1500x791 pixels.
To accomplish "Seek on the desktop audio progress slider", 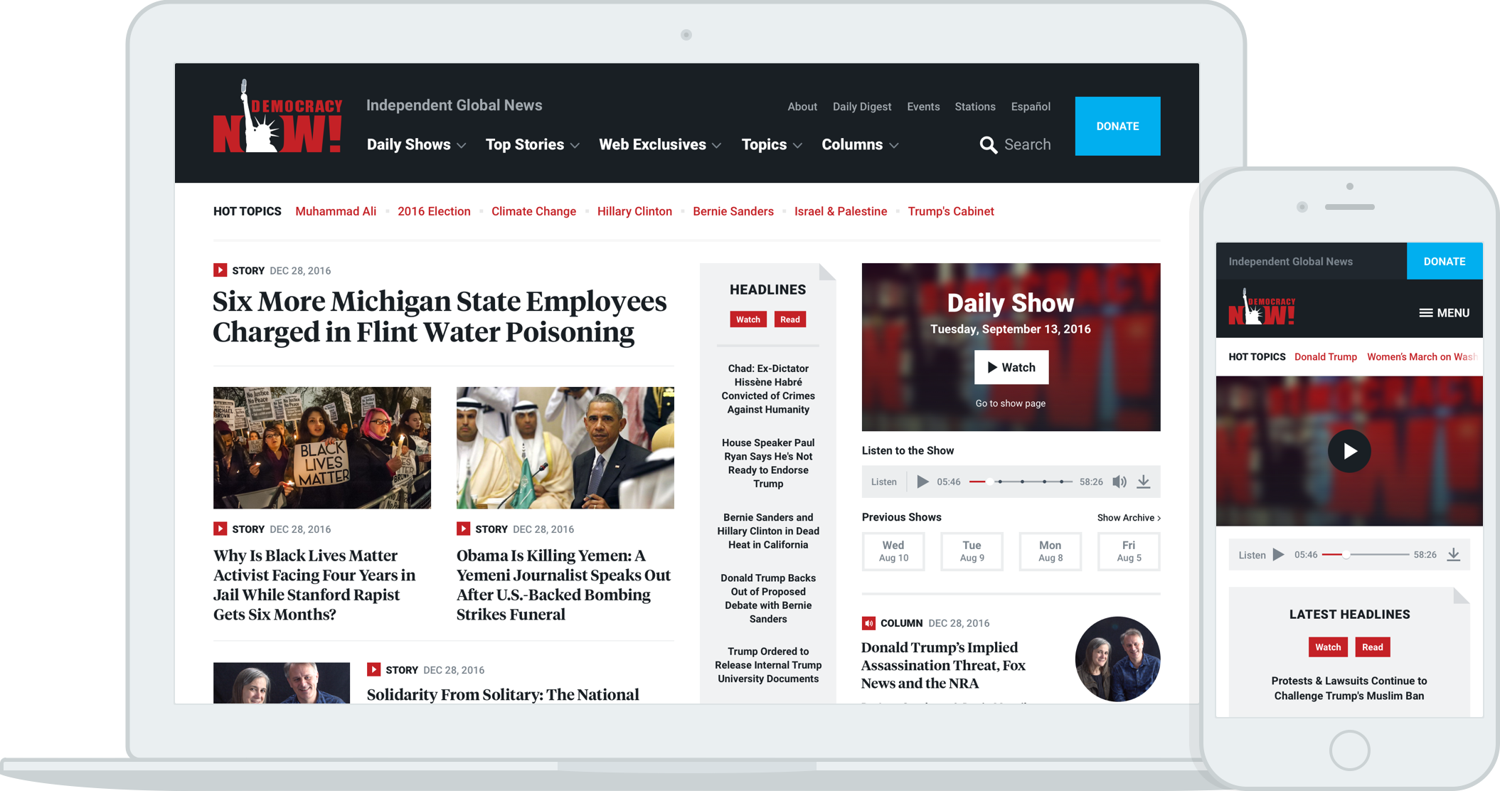I will 1021,482.
